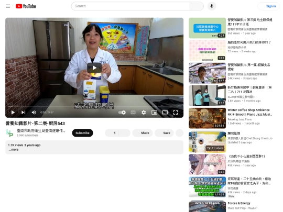The width and height of the screenshot is (283, 212).
Task: Open the channel avatar icon
Action: [9, 133]
